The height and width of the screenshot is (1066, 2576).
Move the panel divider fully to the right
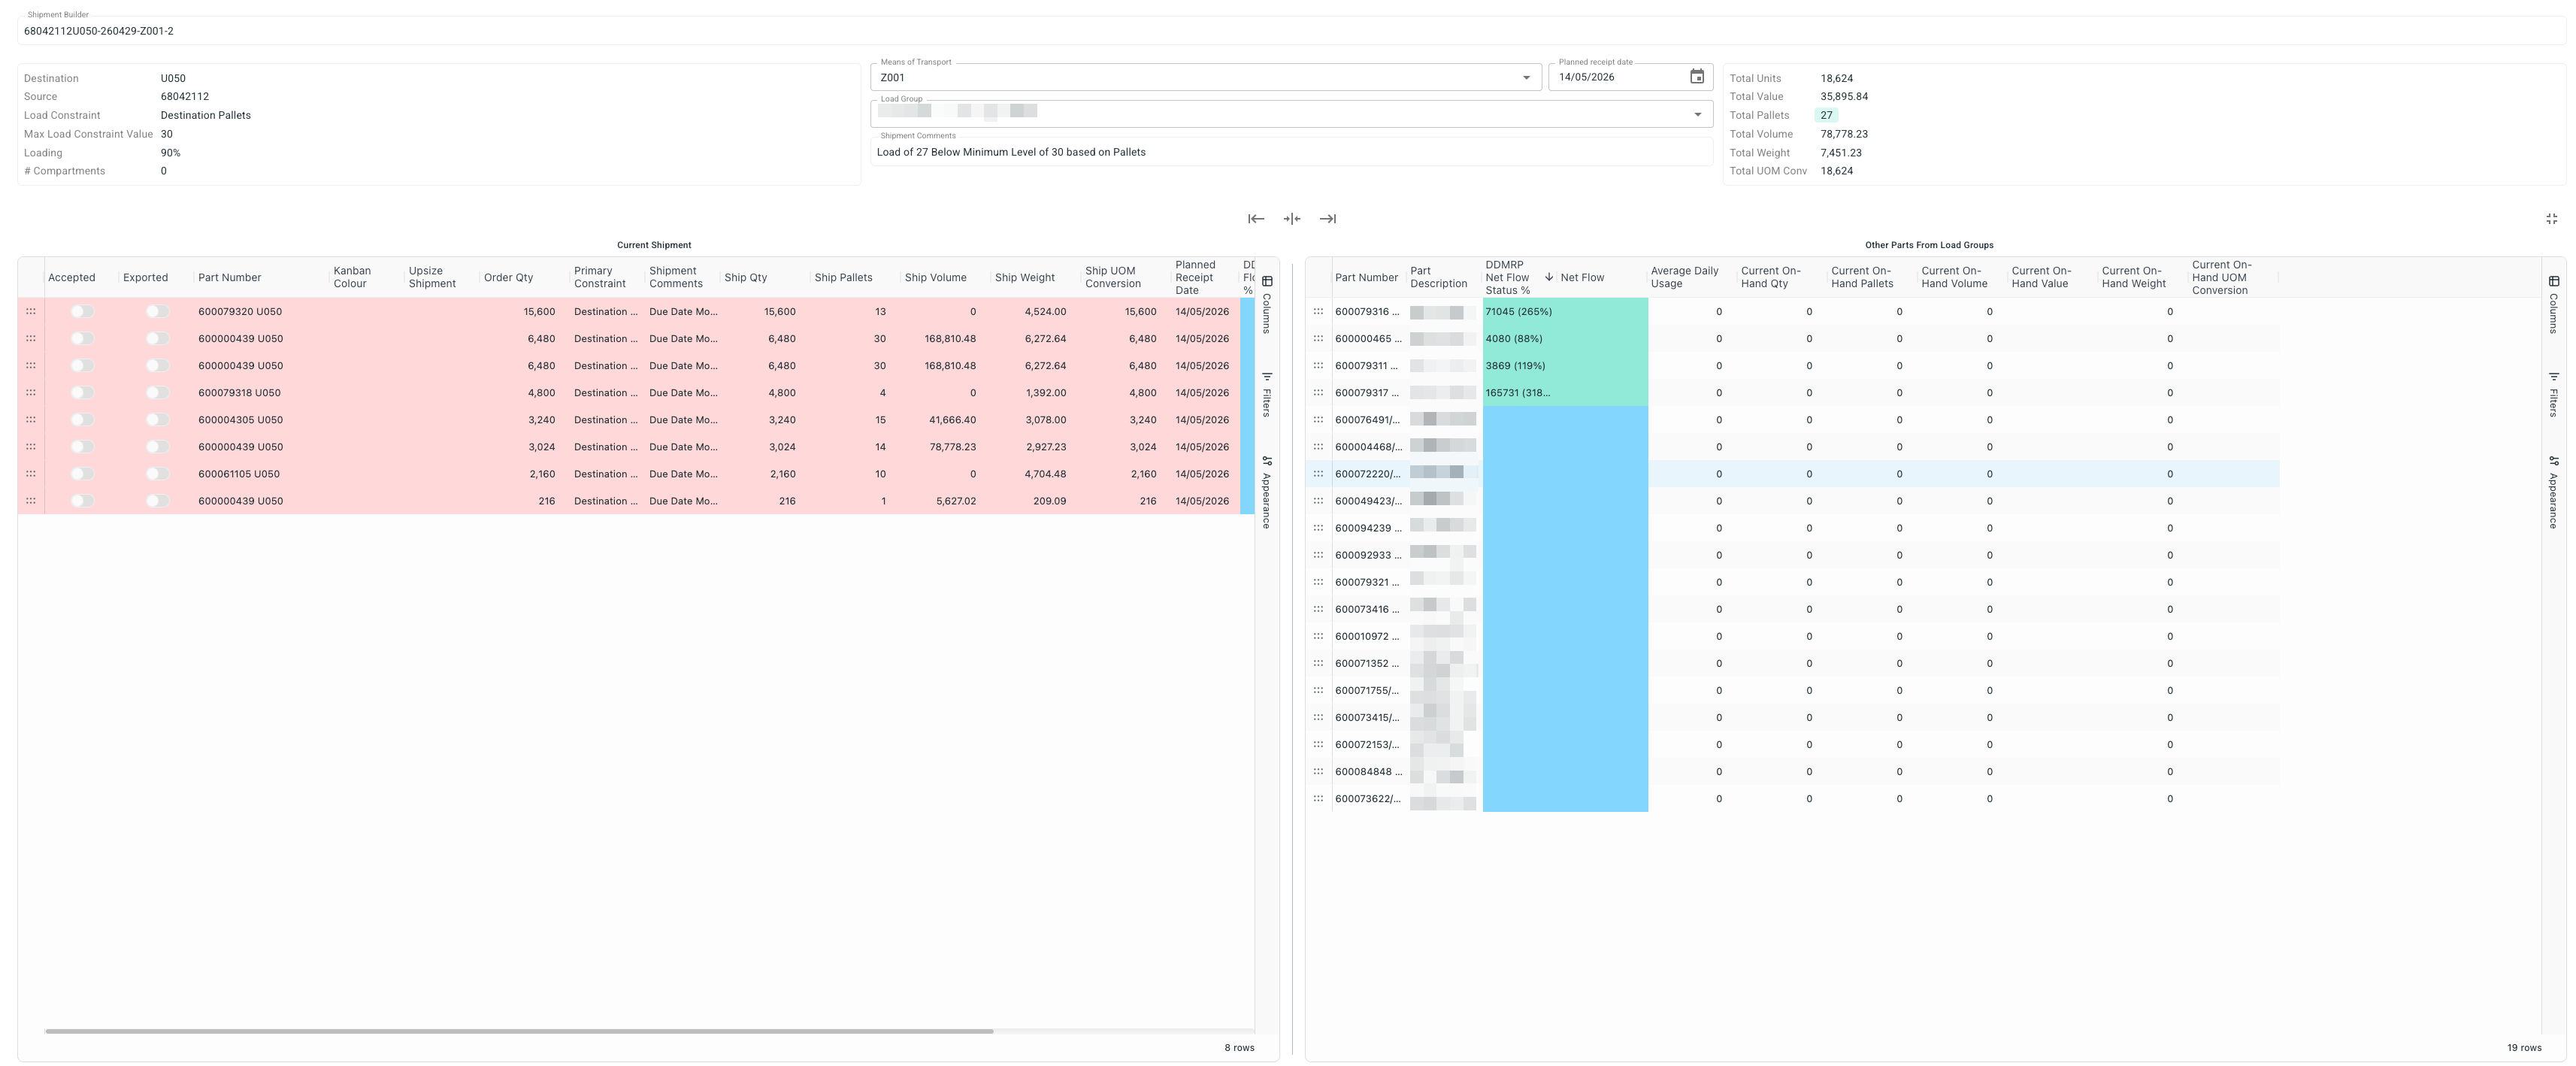pyautogui.click(x=1328, y=219)
